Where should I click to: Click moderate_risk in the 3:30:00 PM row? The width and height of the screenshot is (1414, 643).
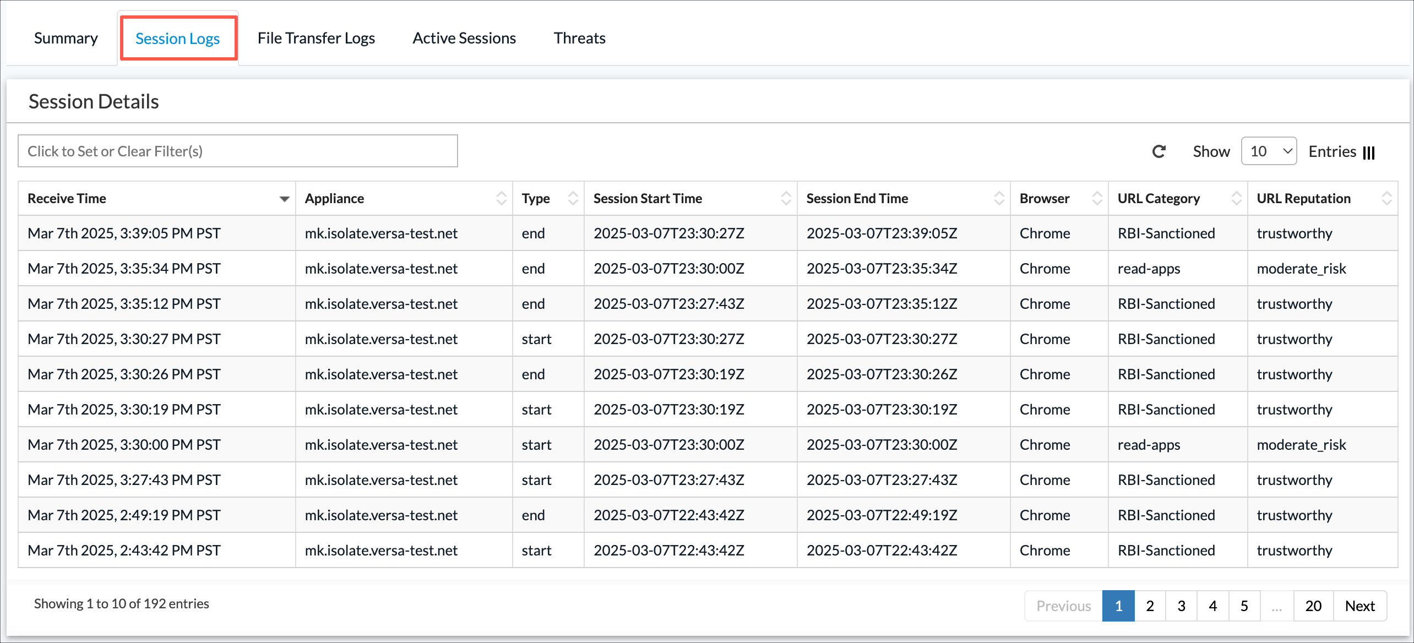coord(1301,445)
